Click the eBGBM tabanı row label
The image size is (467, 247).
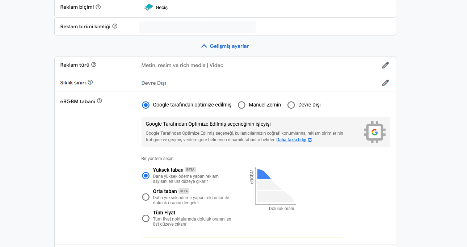pos(77,101)
